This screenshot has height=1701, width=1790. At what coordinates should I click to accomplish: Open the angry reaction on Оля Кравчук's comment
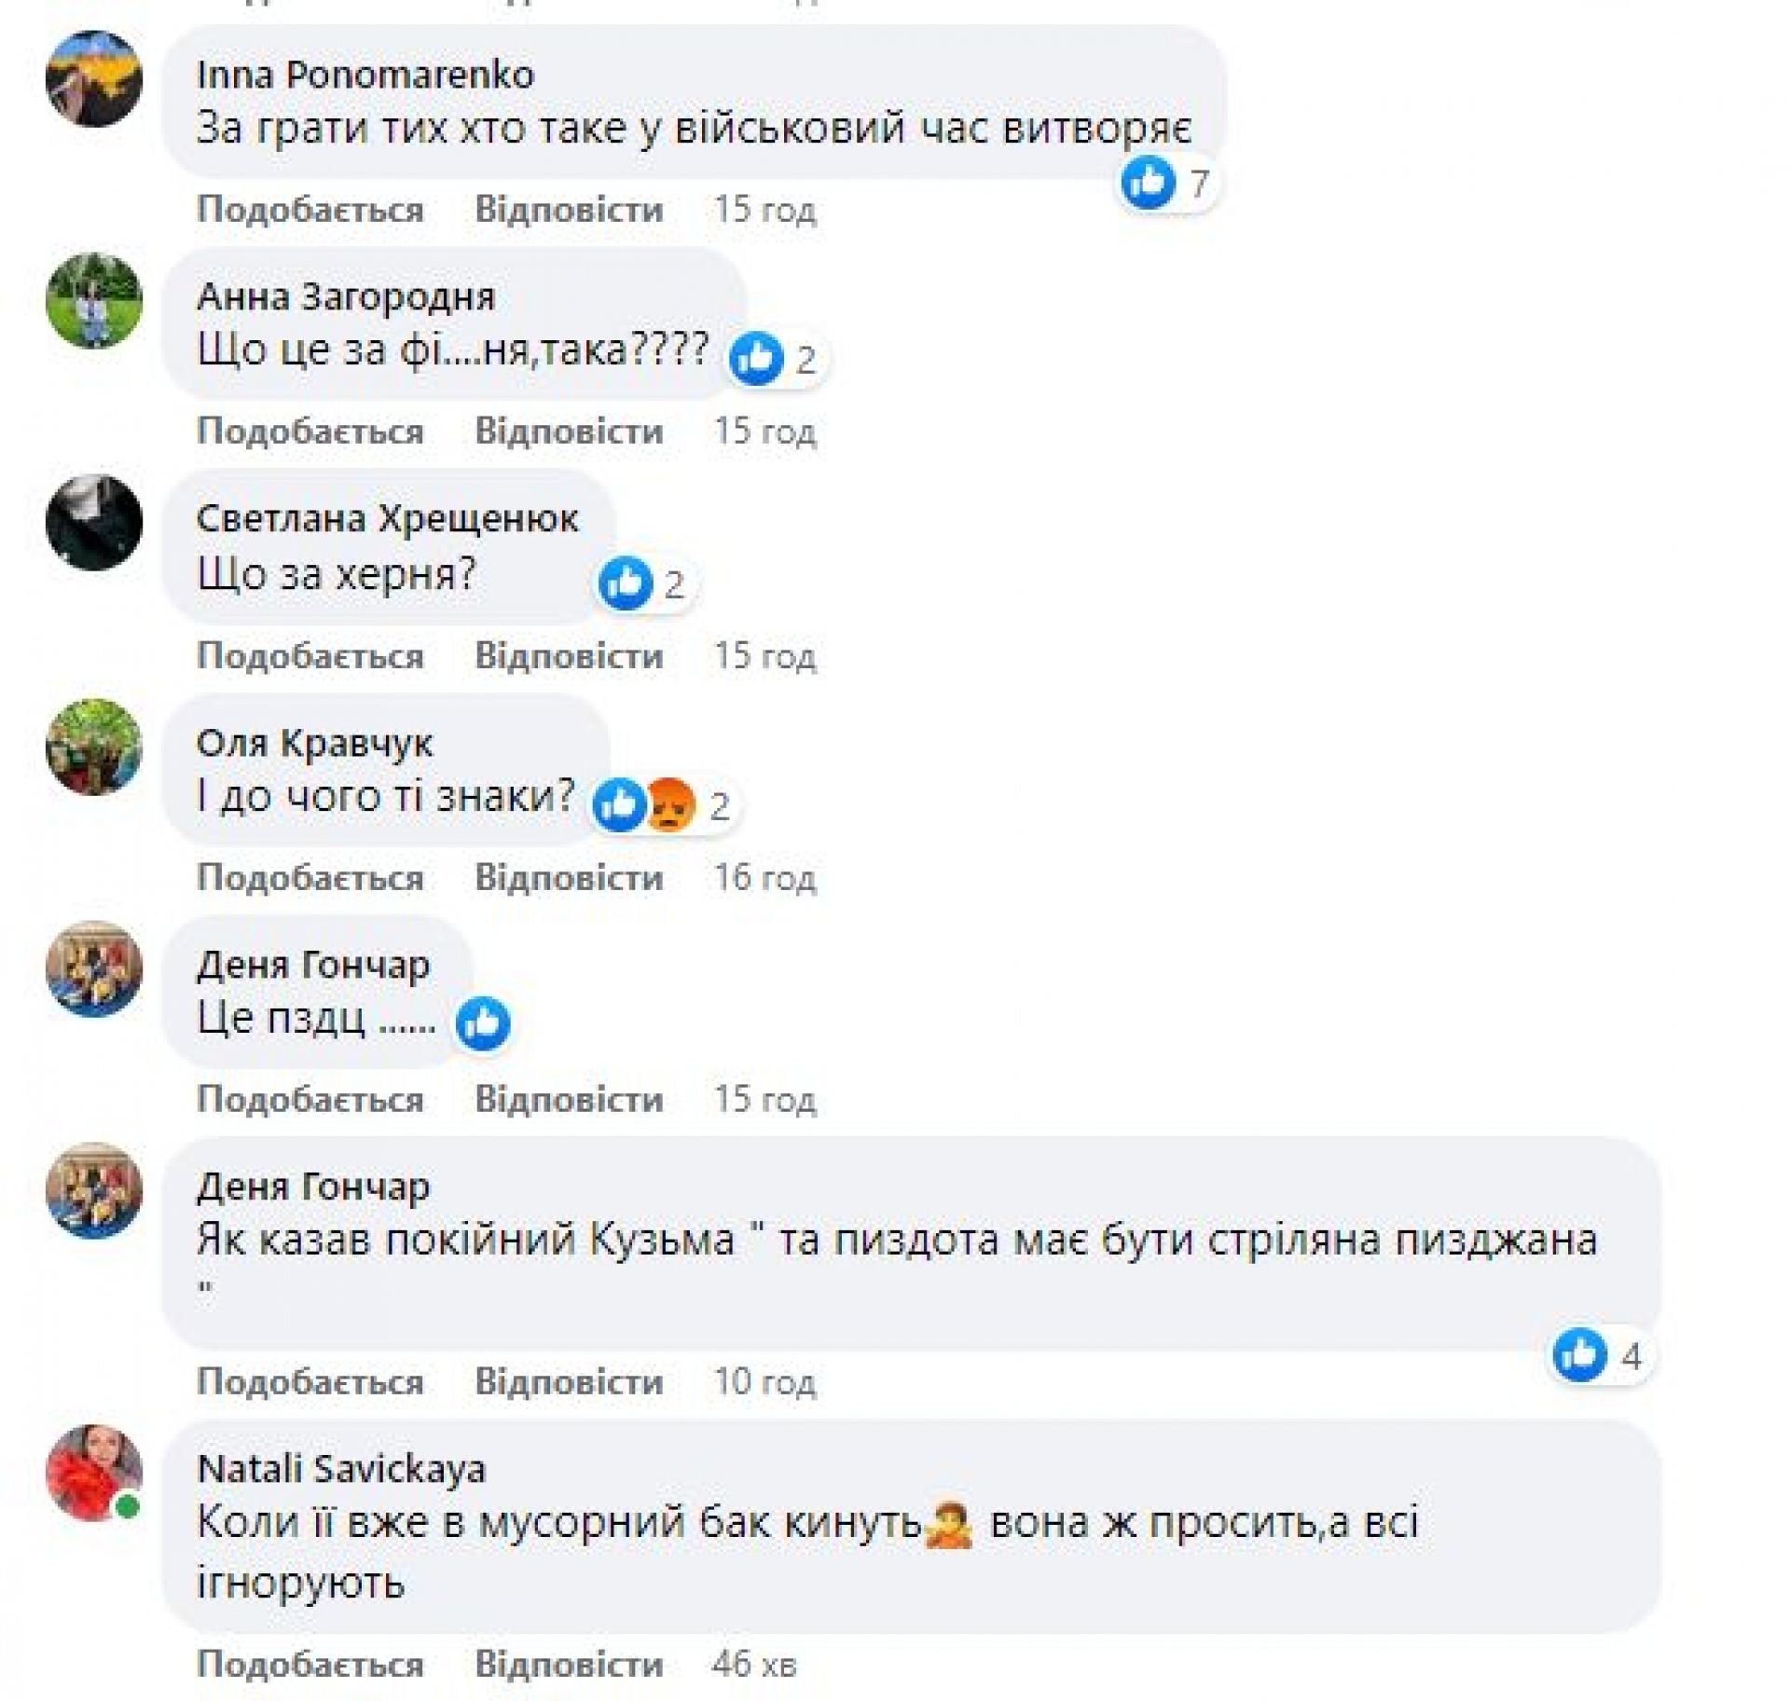pos(670,803)
